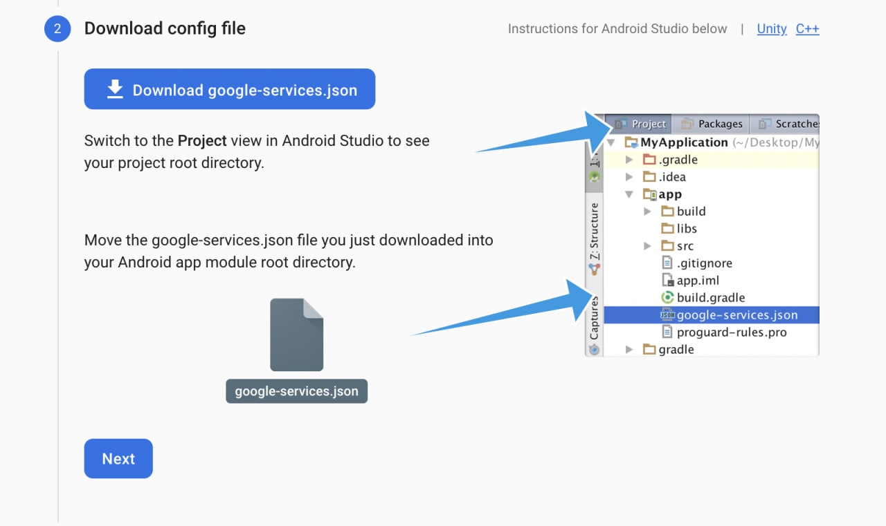Click the google-services.json label below the file icon
Viewport: 886px width, 526px height.
(296, 391)
